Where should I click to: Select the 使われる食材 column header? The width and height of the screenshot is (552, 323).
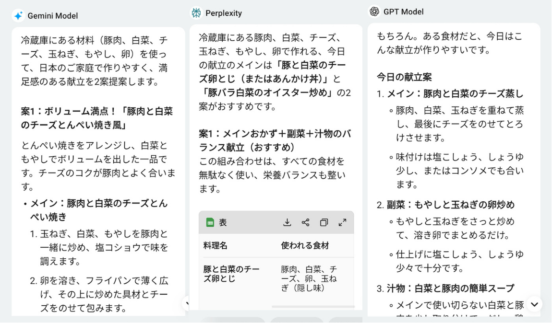[x=305, y=246]
